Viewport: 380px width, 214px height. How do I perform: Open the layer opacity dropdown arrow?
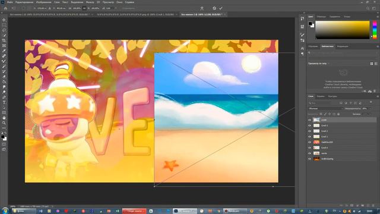(370, 108)
